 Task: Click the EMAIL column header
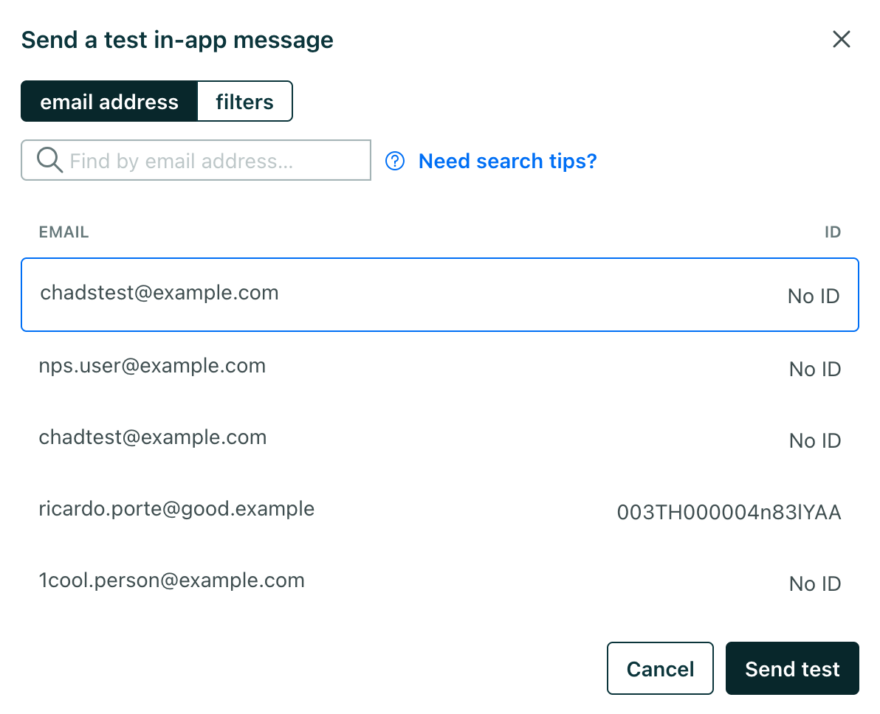pos(64,232)
